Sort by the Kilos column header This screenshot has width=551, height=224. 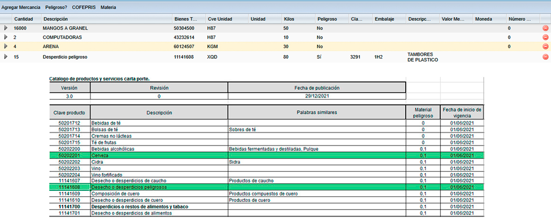click(x=289, y=19)
